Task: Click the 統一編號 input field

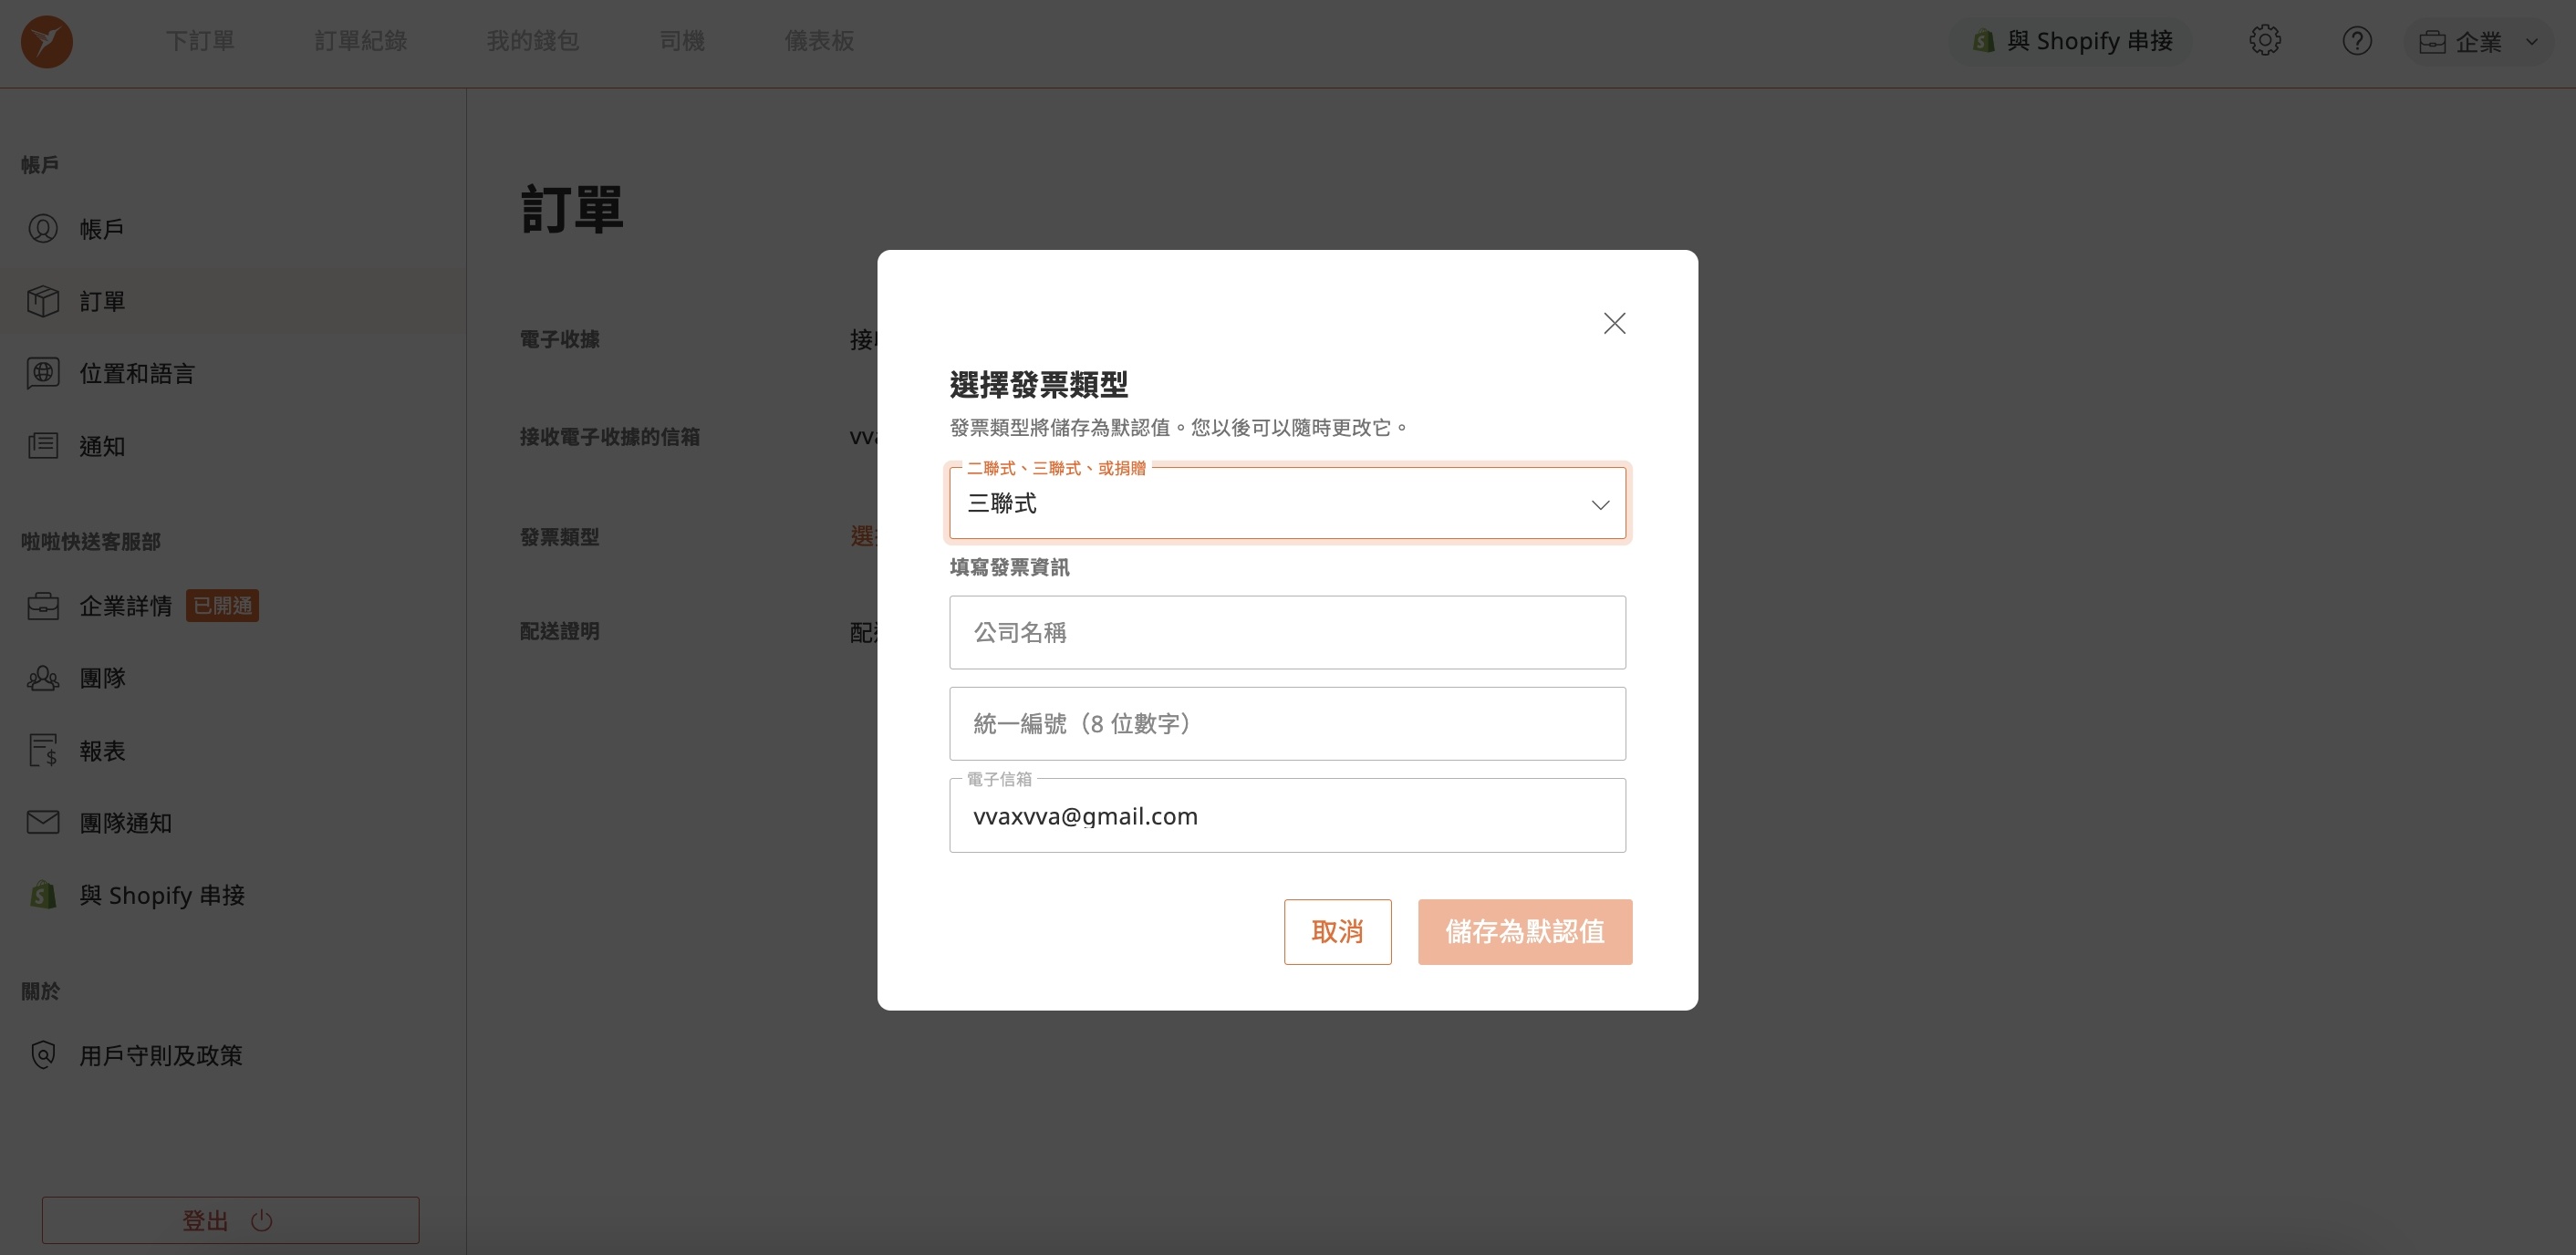Action: pyautogui.click(x=1287, y=723)
